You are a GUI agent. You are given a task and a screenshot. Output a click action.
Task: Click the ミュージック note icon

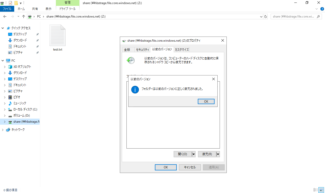pos(10,103)
